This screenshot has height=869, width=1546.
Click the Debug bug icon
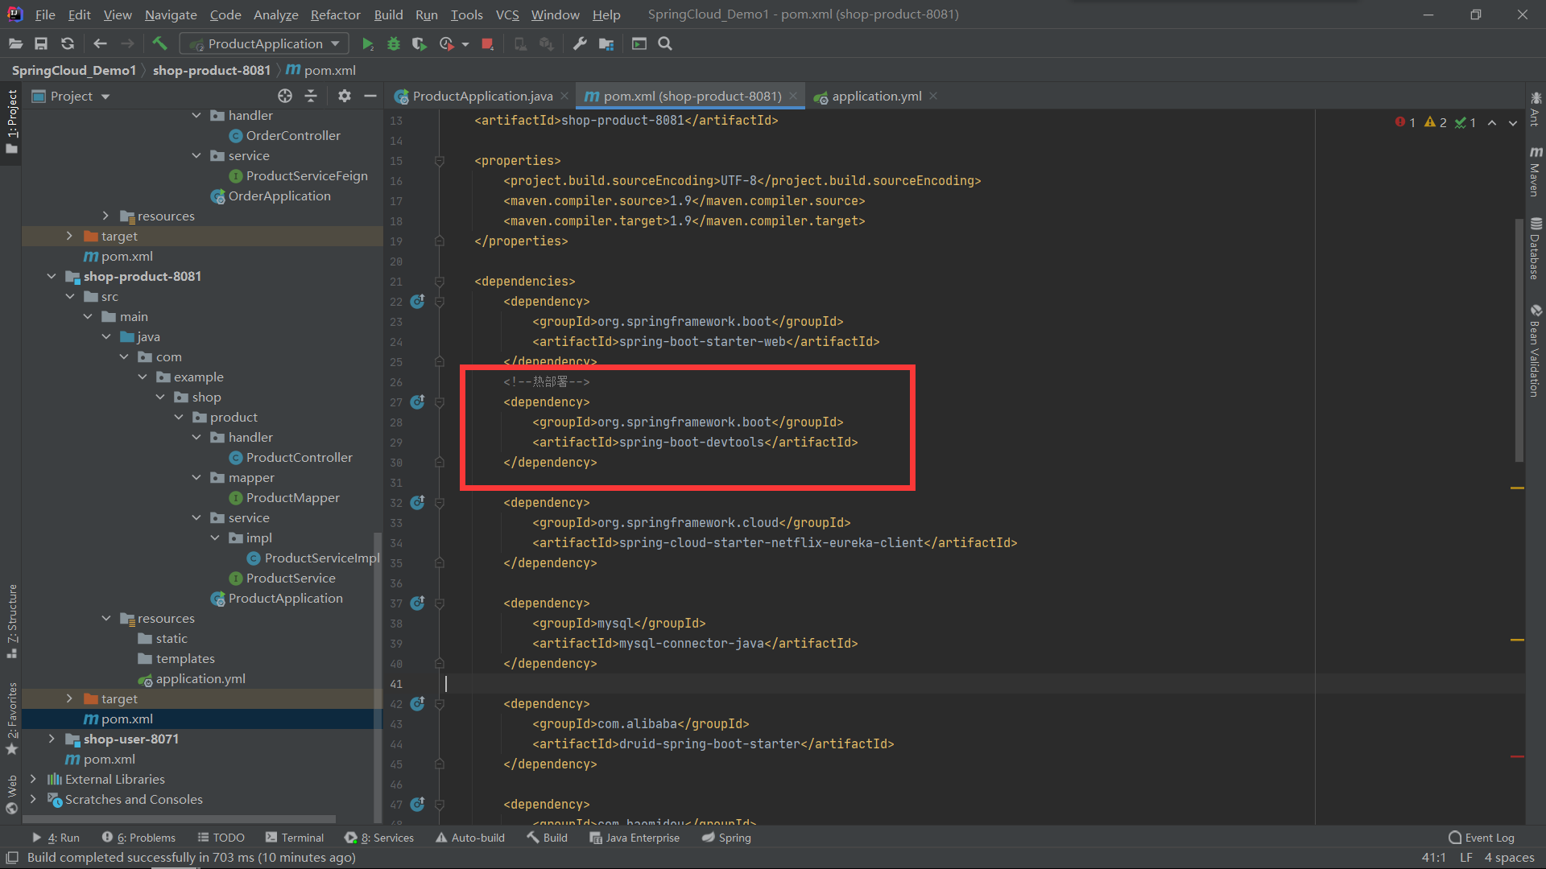[x=393, y=44]
